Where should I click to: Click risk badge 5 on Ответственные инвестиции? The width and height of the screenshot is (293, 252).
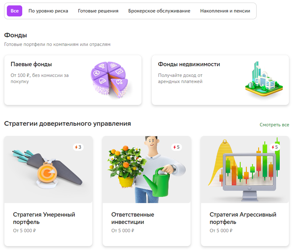[x=177, y=147]
